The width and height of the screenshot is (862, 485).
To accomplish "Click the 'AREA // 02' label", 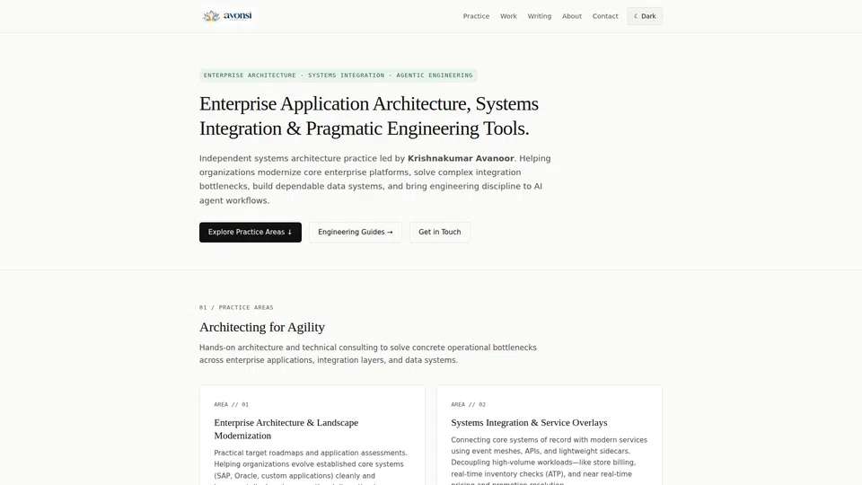I will coord(469,405).
